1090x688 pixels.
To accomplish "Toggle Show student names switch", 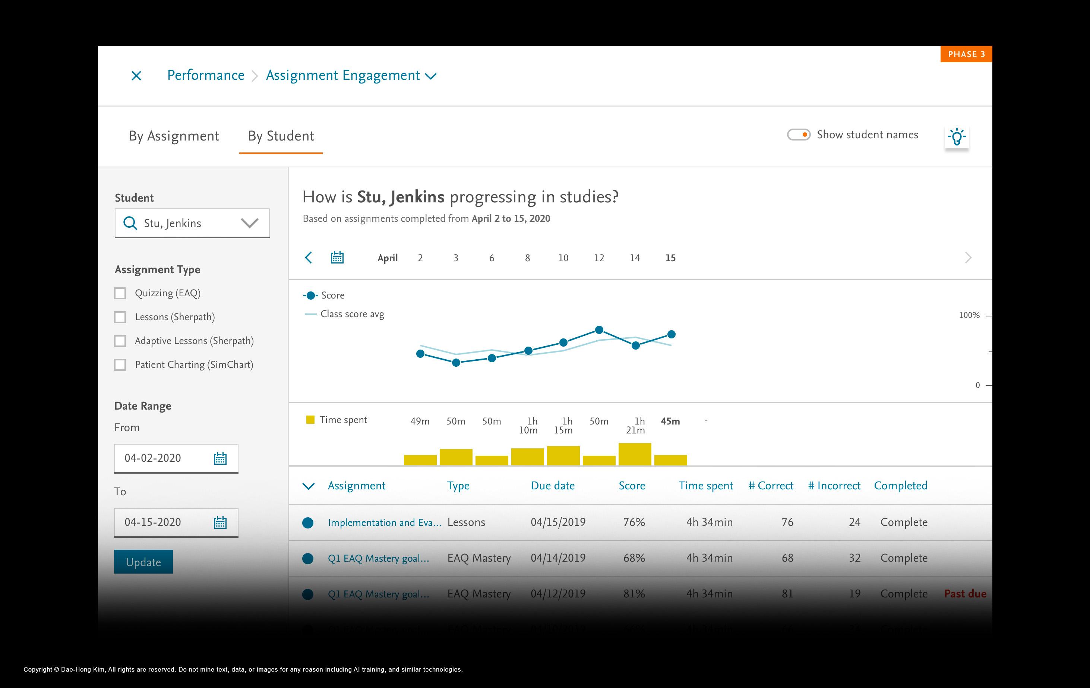I will click(799, 135).
